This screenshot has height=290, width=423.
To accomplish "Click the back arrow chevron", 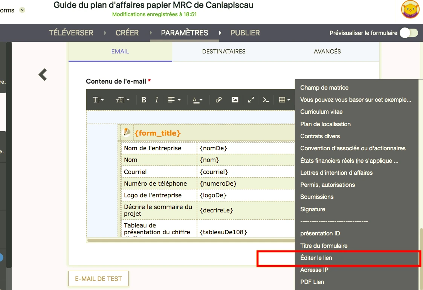I will [43, 75].
